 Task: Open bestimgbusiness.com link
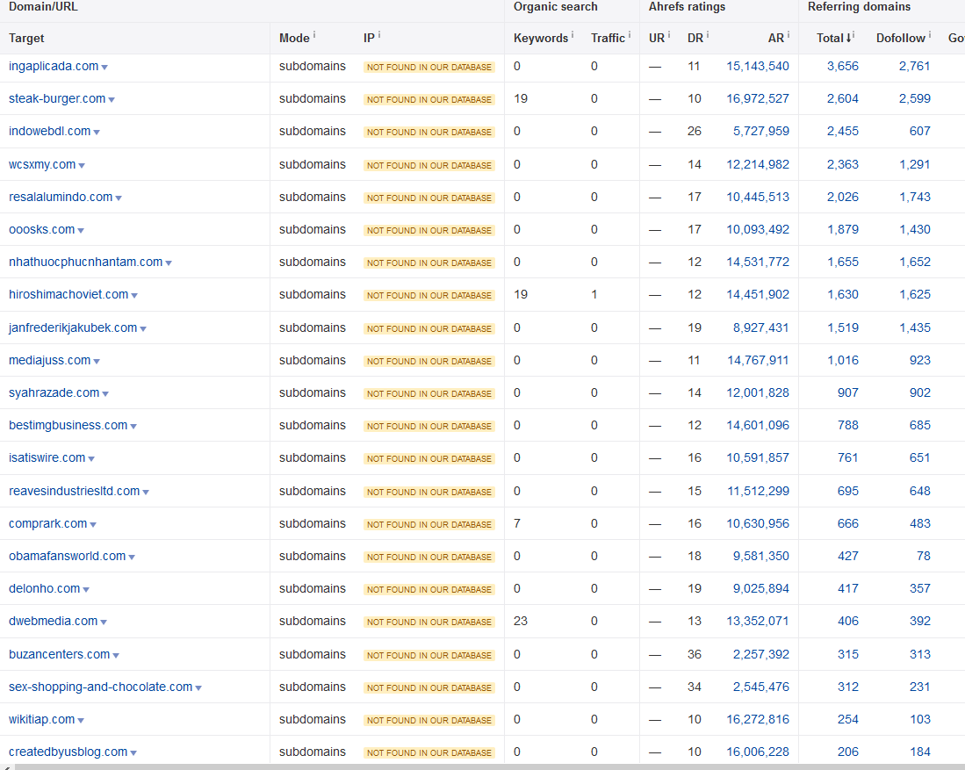point(68,425)
